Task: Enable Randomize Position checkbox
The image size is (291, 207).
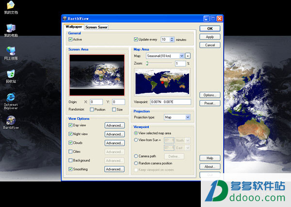Action: click(92, 109)
